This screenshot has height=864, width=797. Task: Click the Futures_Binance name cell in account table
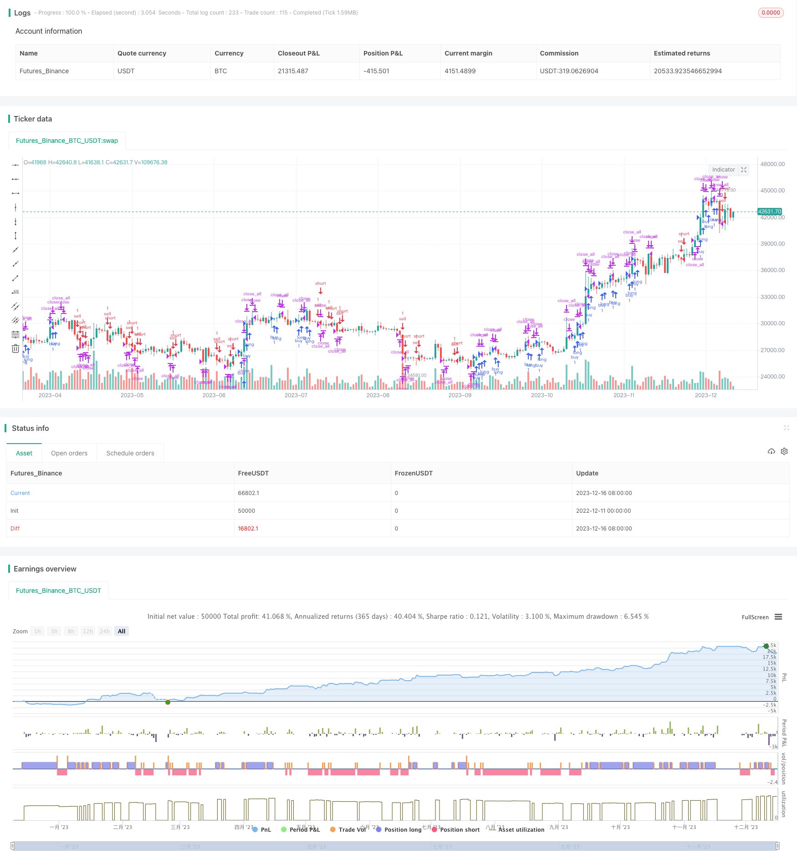tap(44, 71)
